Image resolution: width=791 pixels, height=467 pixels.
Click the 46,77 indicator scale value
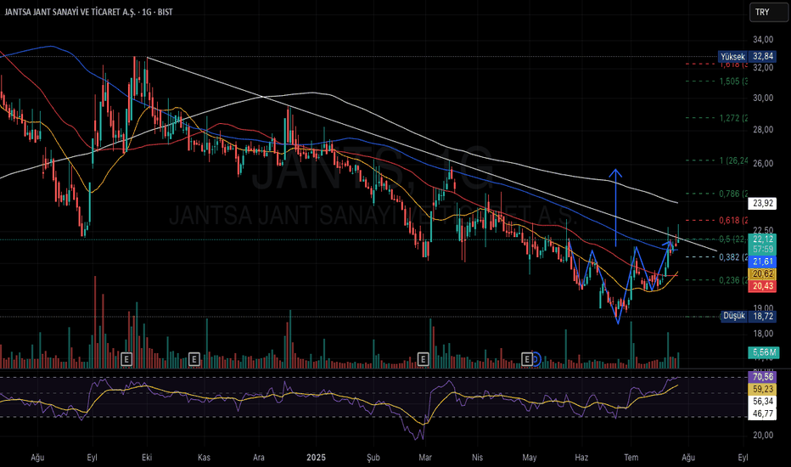pos(763,414)
